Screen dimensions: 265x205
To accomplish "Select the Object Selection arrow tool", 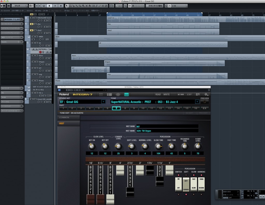I will pyautogui.click(x=67, y=6).
